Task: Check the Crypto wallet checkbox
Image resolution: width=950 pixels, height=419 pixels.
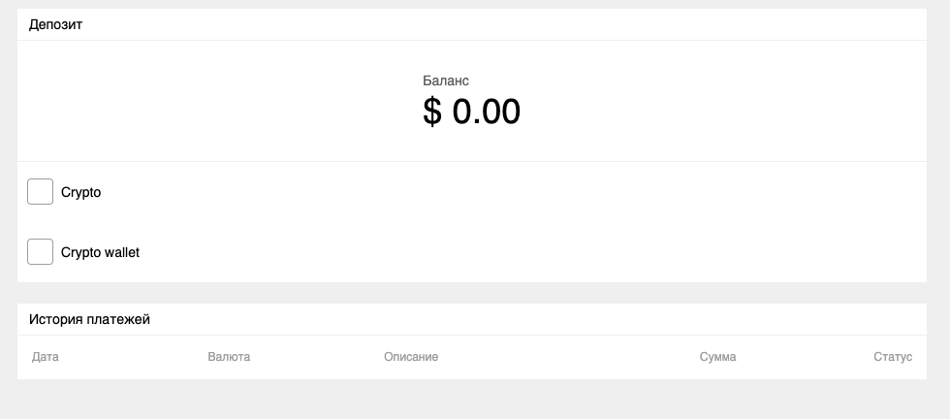Action: (40, 252)
